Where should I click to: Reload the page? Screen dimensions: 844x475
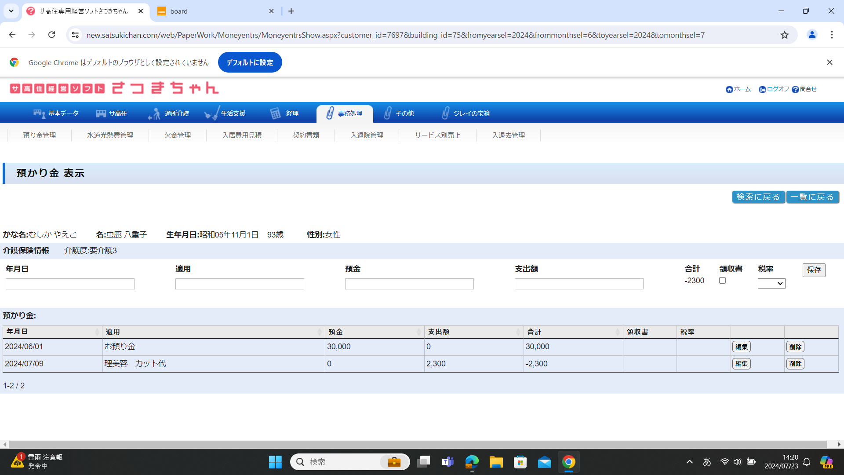[51, 35]
